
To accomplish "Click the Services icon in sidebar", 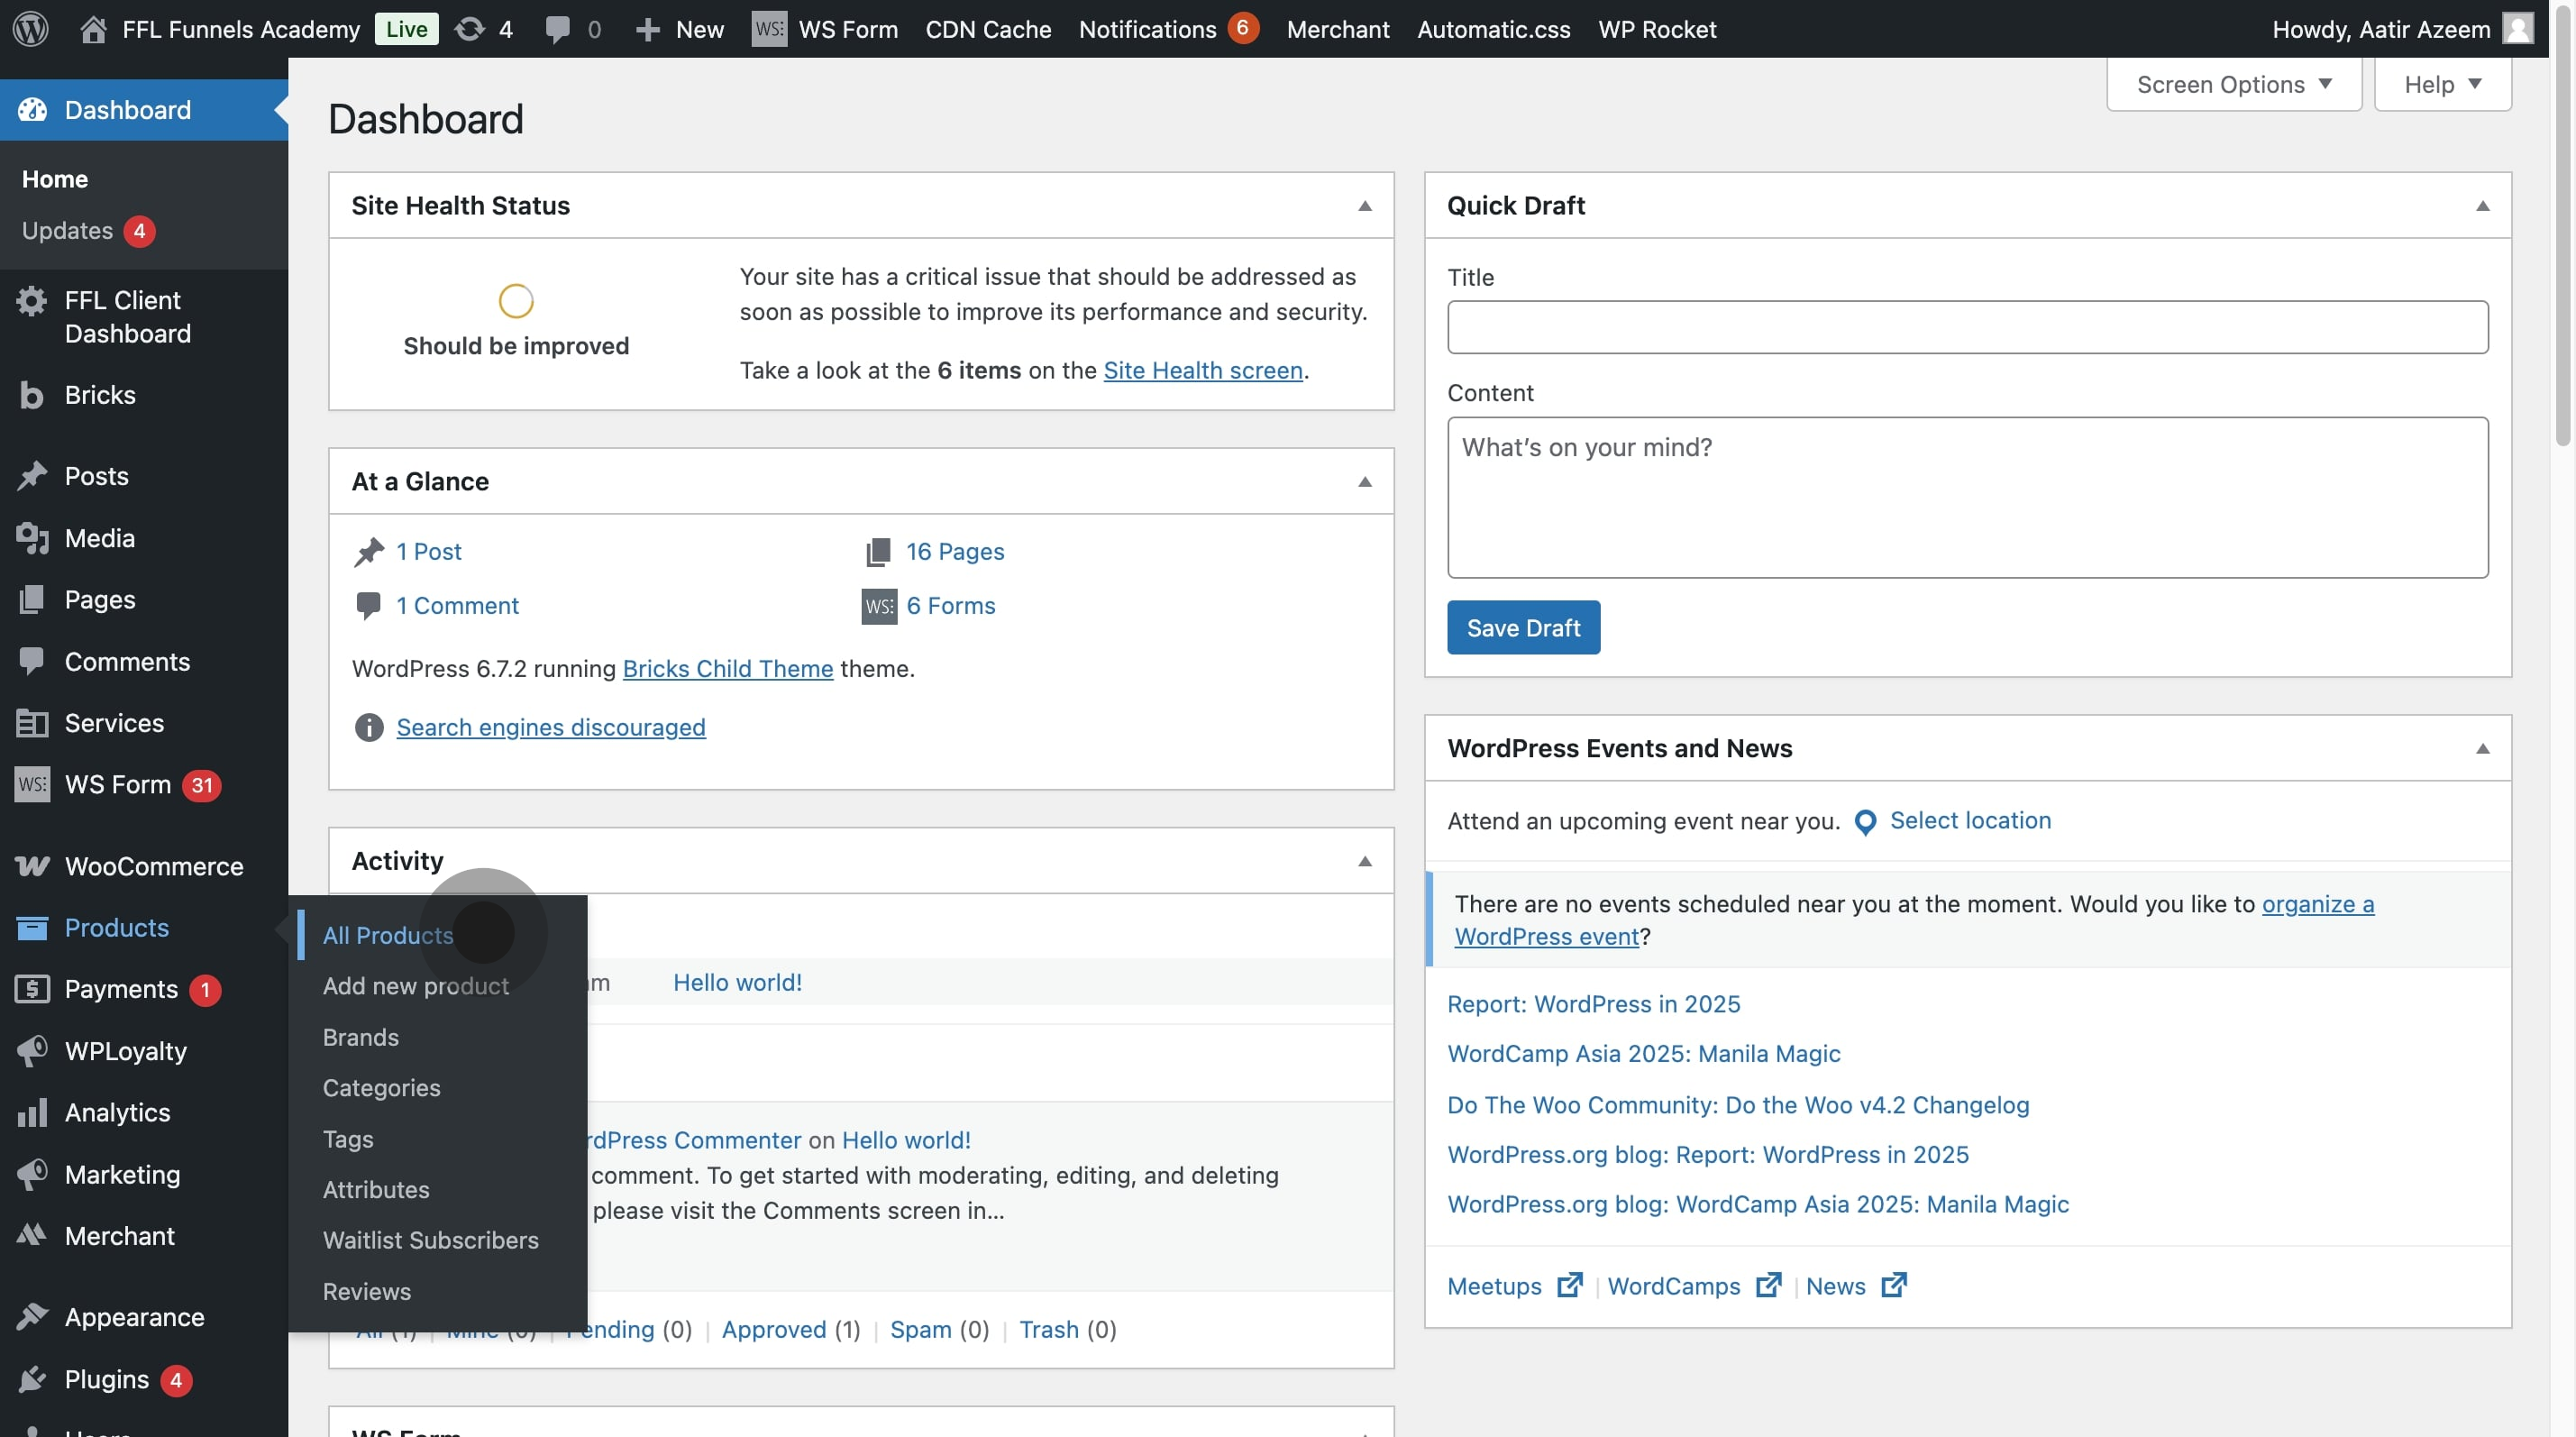I will click(x=32, y=722).
